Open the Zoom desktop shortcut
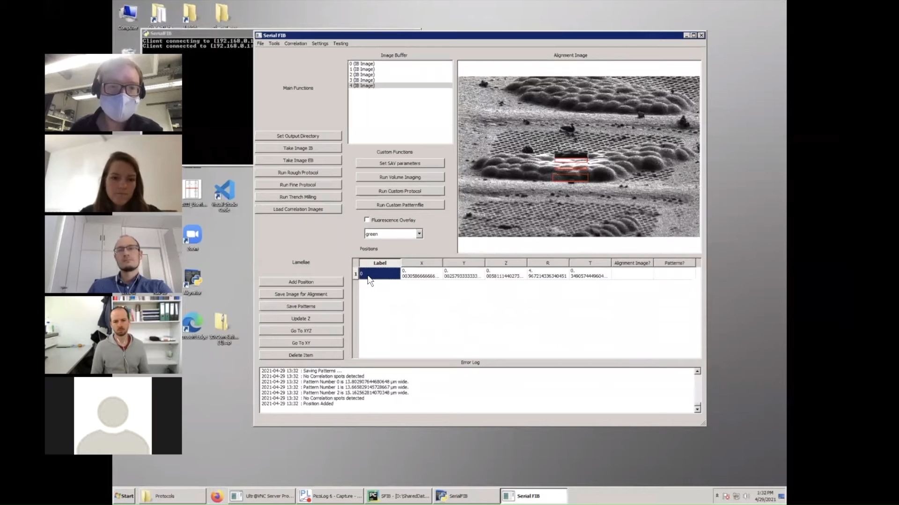This screenshot has width=899, height=505. [x=192, y=238]
